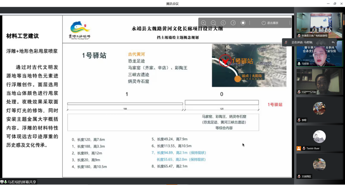This screenshot has height=185, width=345.
Task: Click the row 2、长度89，高12m
Action: (x=87, y=153)
